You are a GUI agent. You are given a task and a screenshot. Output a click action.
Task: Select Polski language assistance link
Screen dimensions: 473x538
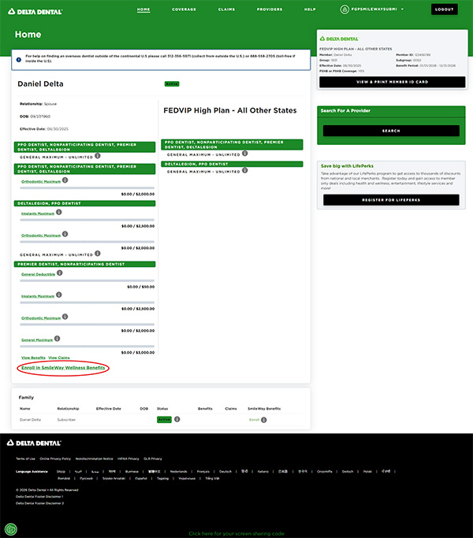tap(367, 471)
